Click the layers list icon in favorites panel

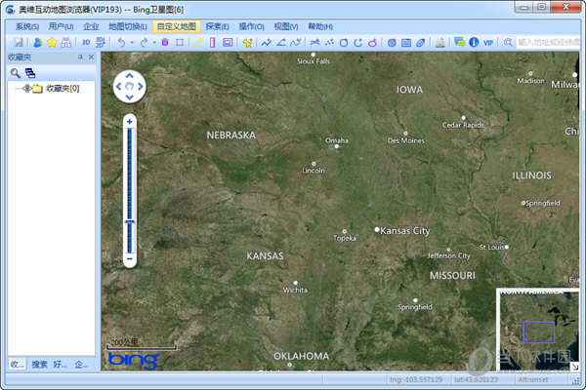click(30, 73)
